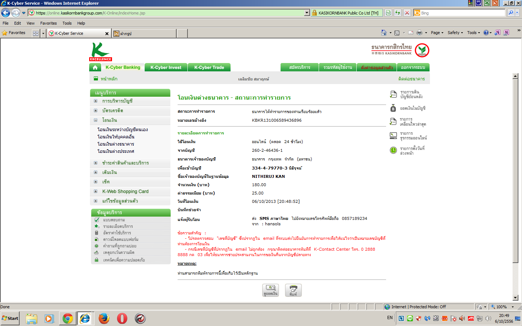The width and height of the screenshot is (522, 326).
Task: Open รายการธุรกรรมออนไลน์ icon
Action: pyautogui.click(x=393, y=136)
